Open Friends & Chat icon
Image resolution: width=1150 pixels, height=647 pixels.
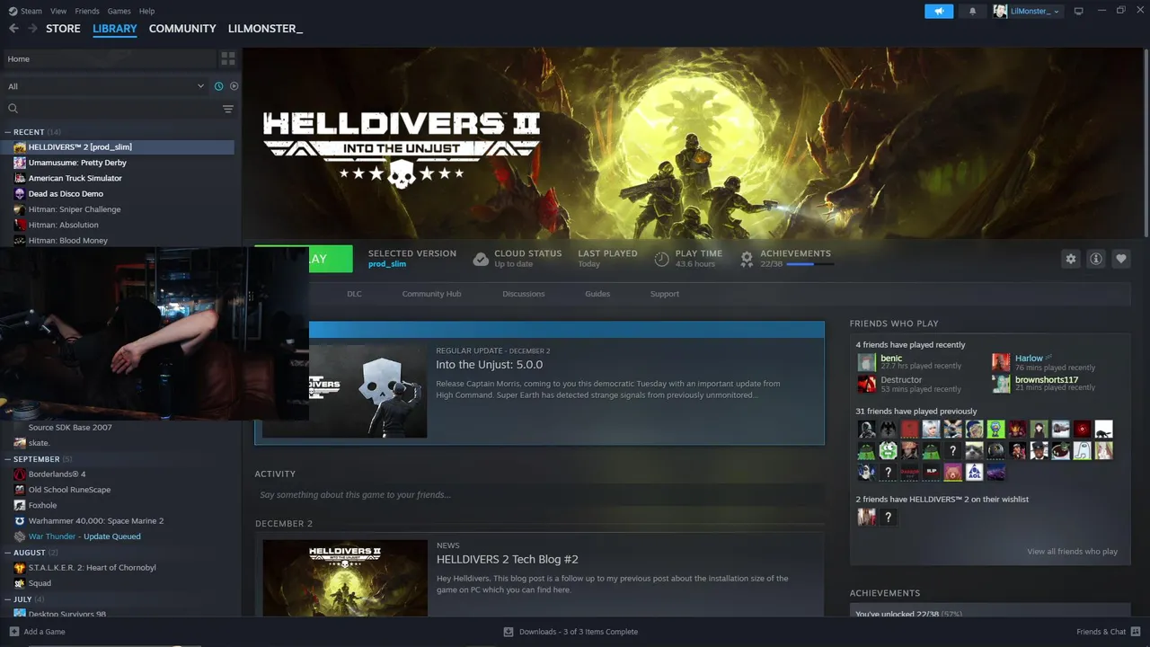[x=1135, y=632]
